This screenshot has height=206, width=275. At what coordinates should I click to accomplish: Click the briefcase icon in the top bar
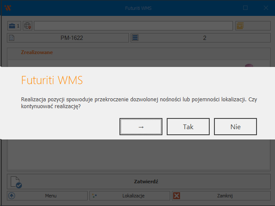click(x=12, y=26)
